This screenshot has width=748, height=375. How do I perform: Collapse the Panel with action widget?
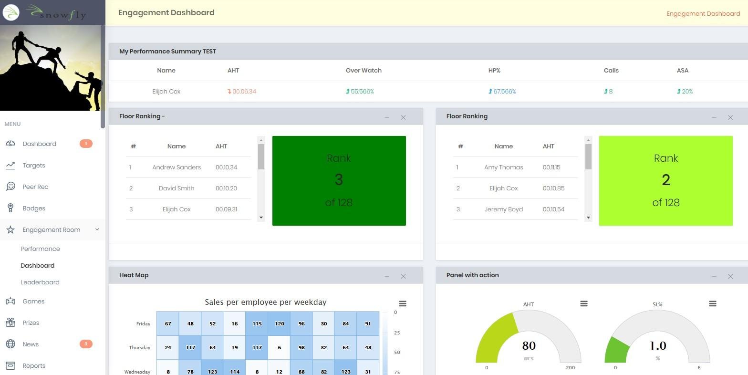pyautogui.click(x=714, y=276)
